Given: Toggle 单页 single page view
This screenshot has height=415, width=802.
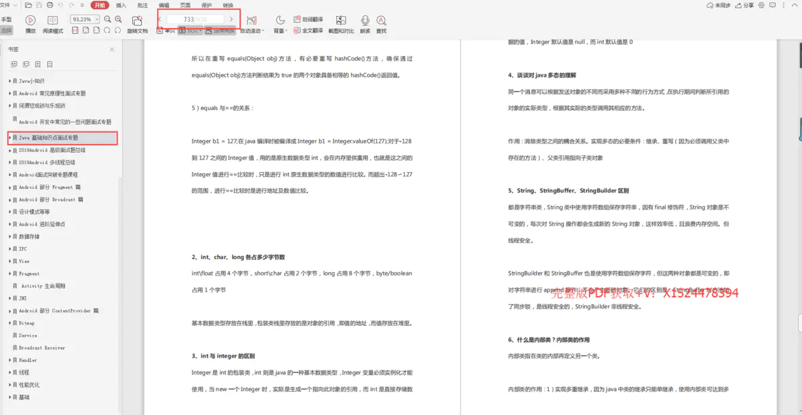Looking at the screenshot, I should pyautogui.click(x=166, y=31).
